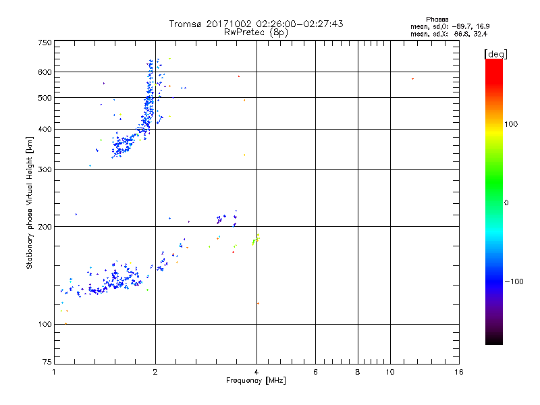Click the colorbar label '-100'

514,281
